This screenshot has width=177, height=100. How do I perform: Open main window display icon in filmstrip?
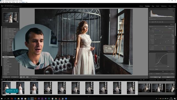(x=2, y=80)
